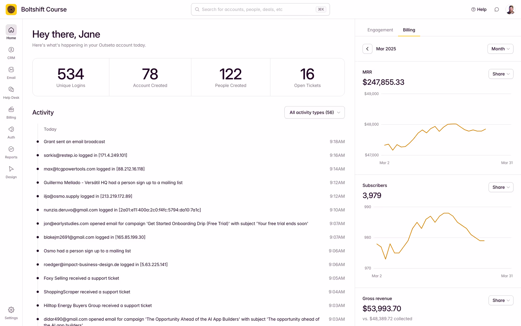The height and width of the screenshot is (326, 521).
Task: Click the Boltshift Course logo
Action: 11,9
